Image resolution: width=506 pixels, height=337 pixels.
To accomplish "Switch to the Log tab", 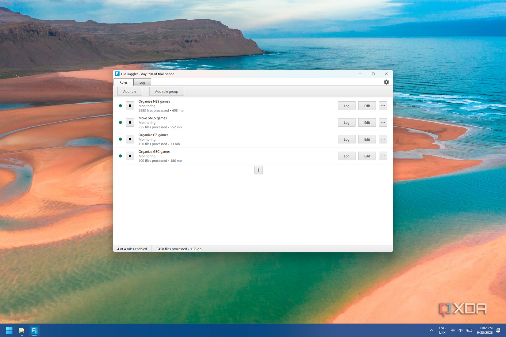I will (142, 82).
